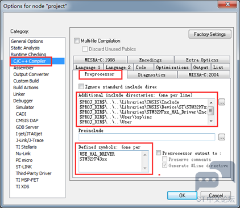Close the Options dialog
This screenshot has width=240, height=208.
(x=227, y=4)
